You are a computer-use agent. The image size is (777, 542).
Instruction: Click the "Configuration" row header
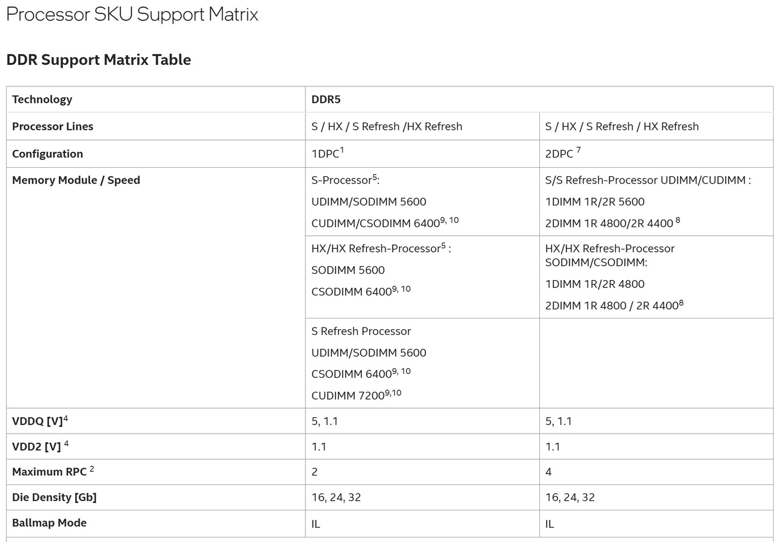[47, 154]
